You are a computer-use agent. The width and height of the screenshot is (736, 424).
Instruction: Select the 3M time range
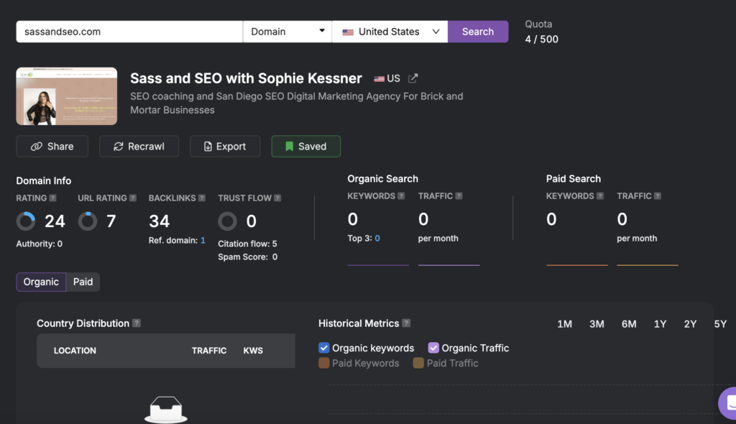tap(597, 324)
